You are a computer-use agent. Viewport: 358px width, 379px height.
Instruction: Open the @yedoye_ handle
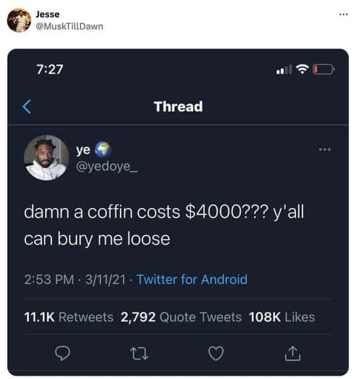[107, 166]
